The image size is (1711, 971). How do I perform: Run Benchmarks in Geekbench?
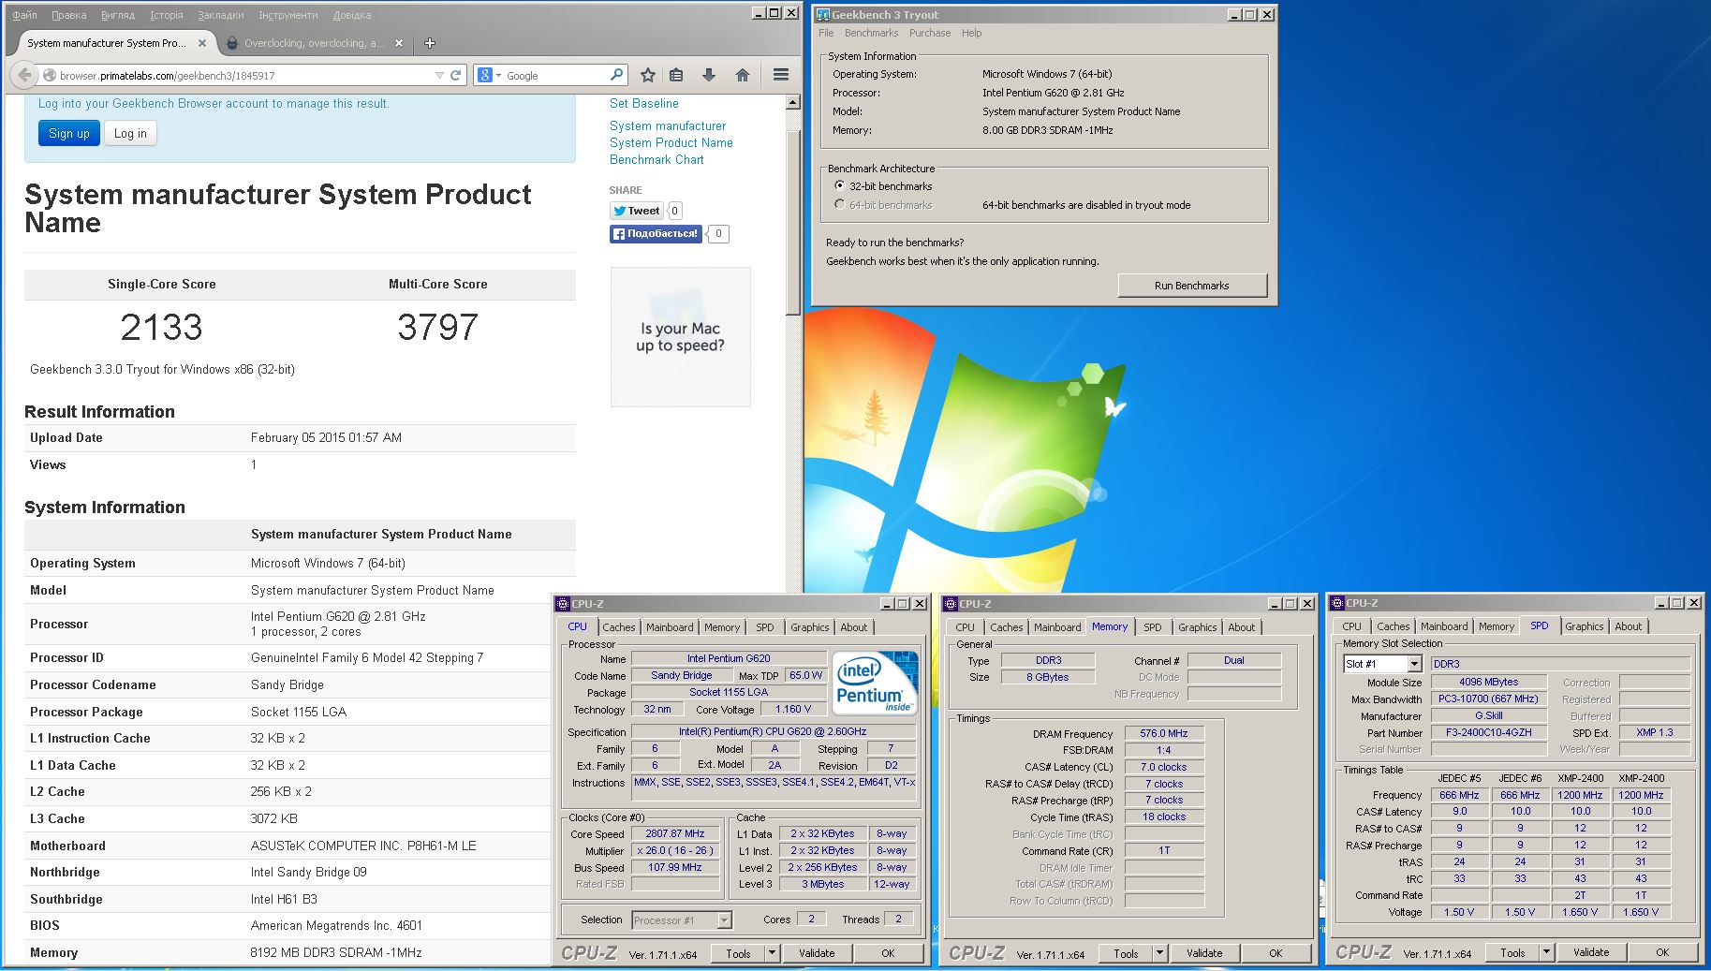[x=1192, y=286]
